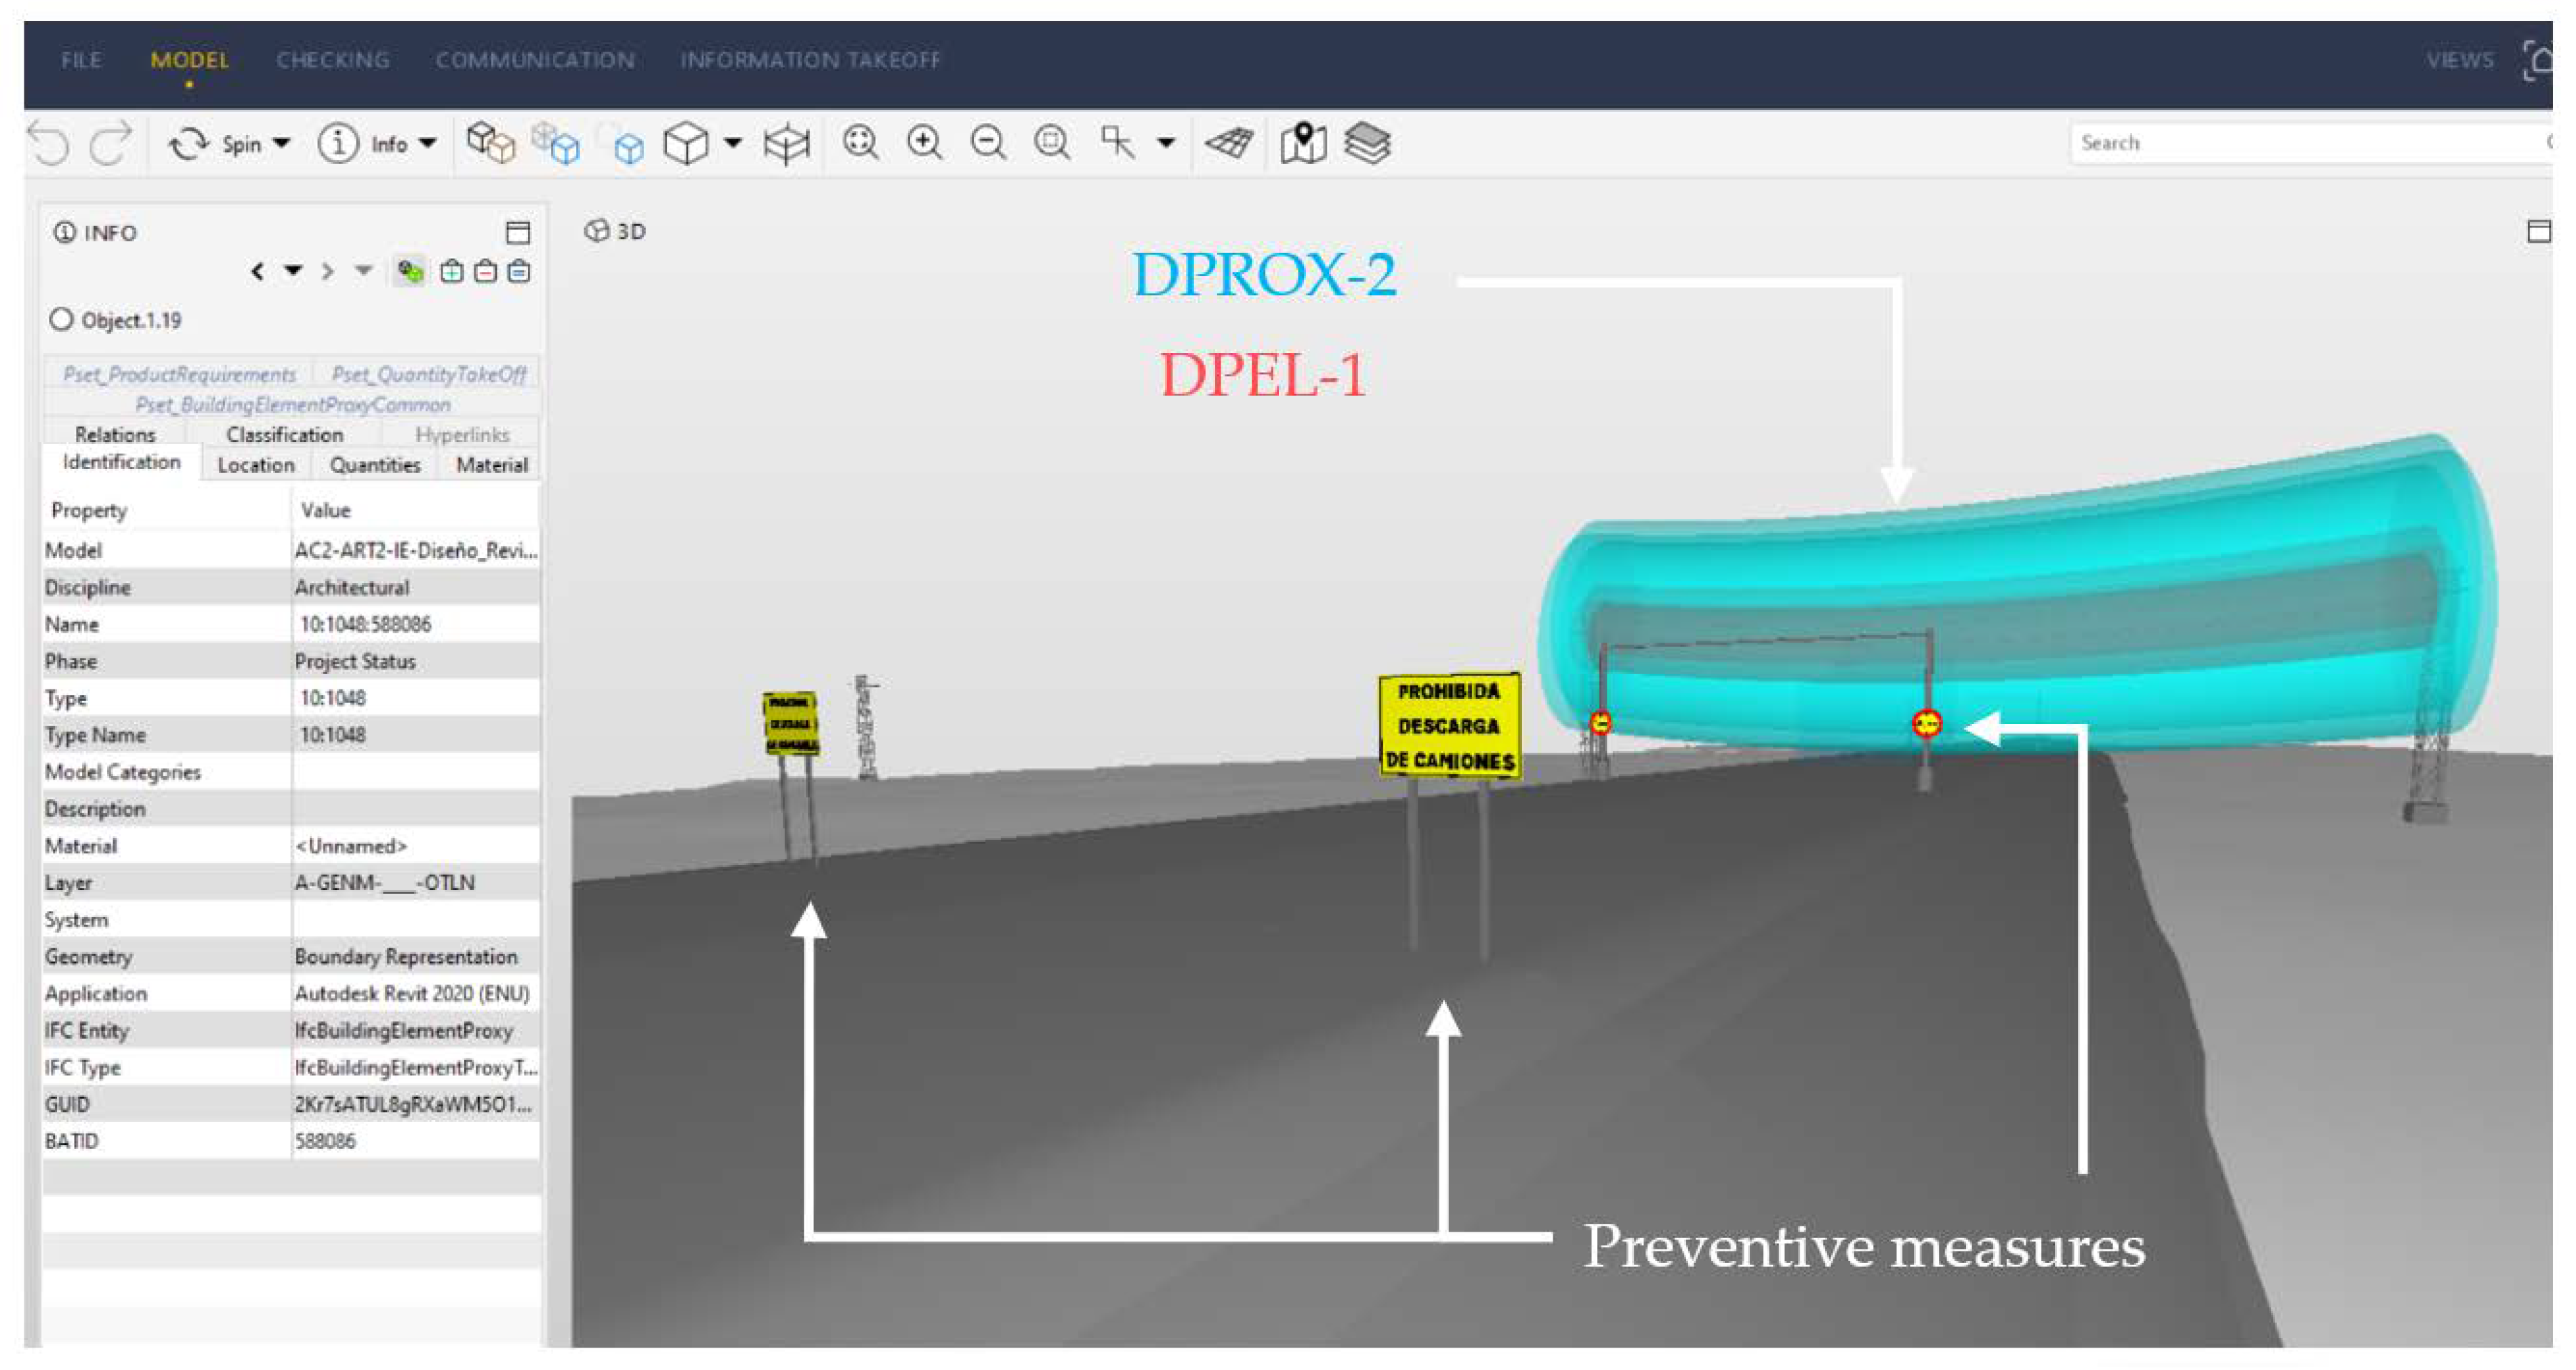Open the box view mode dropdown arrow
Viewport: 2576px width, 1370px height.
[733, 143]
